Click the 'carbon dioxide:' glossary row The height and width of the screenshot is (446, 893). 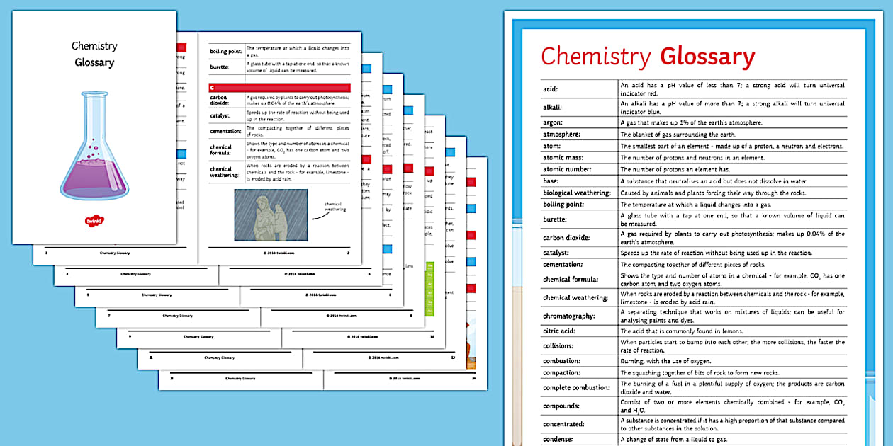[566, 238]
